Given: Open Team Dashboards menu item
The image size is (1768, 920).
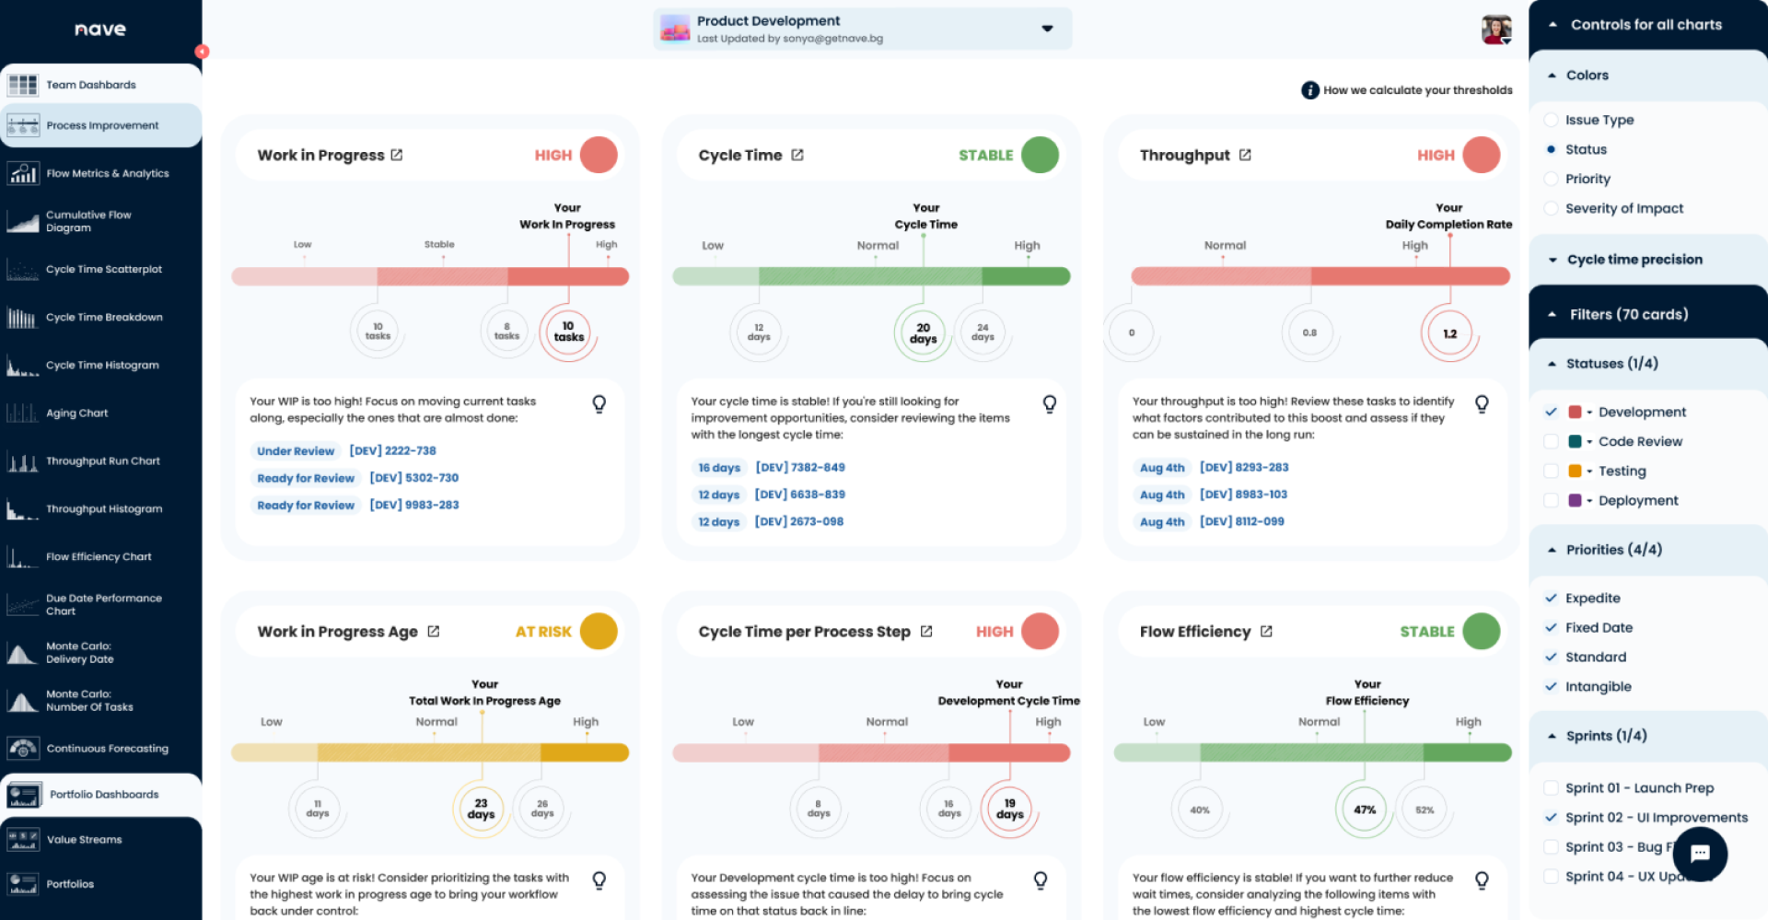Looking at the screenshot, I should pyautogui.click(x=91, y=85).
